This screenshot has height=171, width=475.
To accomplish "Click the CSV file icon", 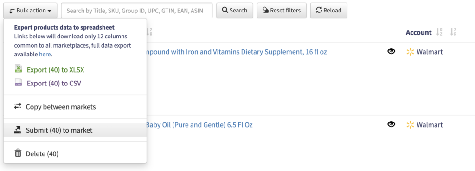I will [19, 82].
